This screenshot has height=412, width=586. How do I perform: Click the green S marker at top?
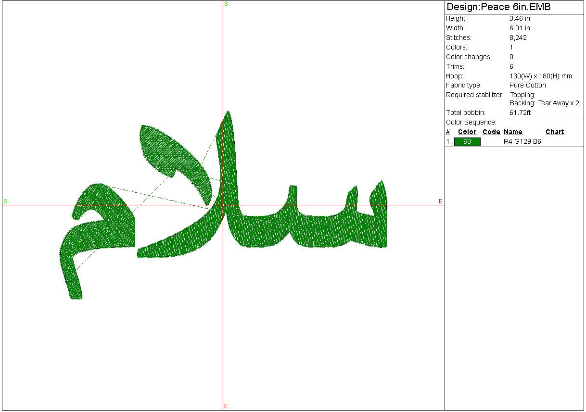pyautogui.click(x=226, y=4)
